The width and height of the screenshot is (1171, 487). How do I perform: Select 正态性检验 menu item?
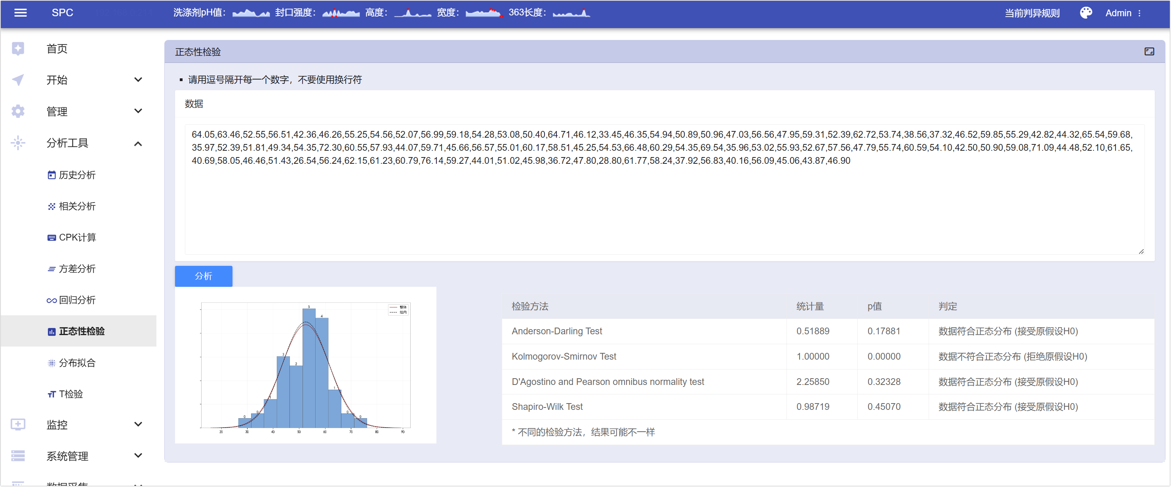pos(78,332)
